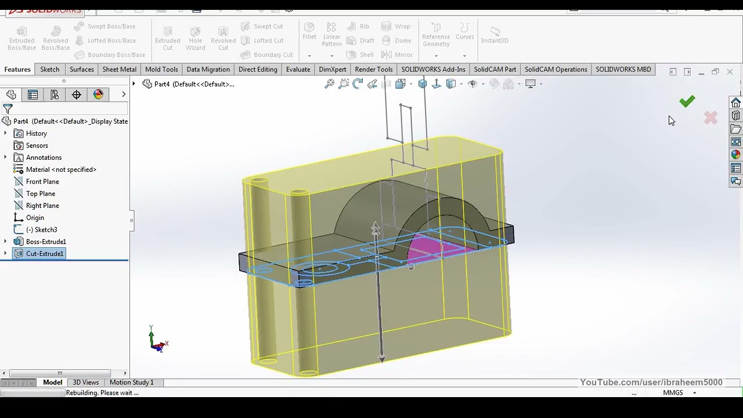Click the Hide/Show Items eye icon

[x=473, y=84]
